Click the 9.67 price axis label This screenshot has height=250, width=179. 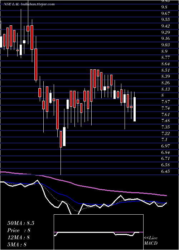click(165, 14)
